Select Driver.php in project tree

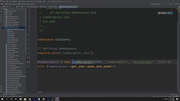tap(11, 33)
